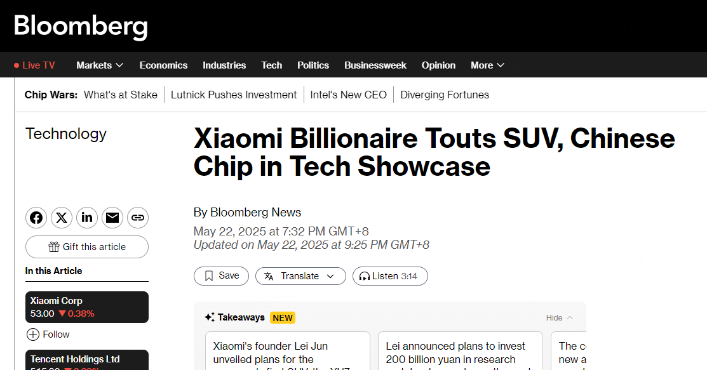Open the More navigation dropdown
This screenshot has height=370, width=707.
coord(487,65)
